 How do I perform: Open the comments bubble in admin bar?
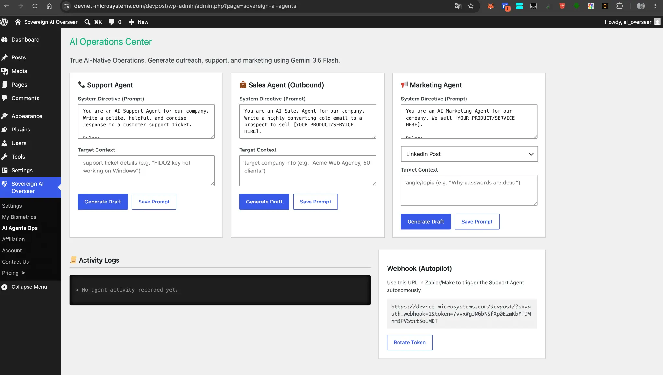click(x=115, y=22)
